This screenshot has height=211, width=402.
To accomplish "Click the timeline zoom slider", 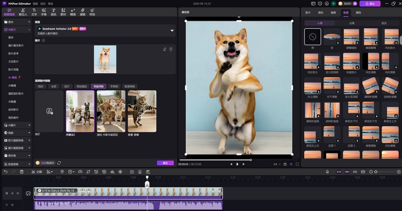I will [x=385, y=172].
